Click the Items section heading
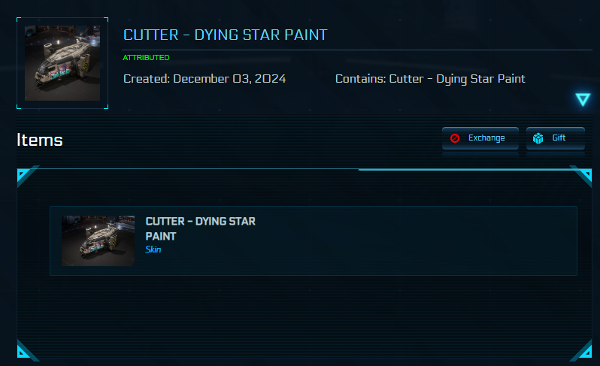 pyautogui.click(x=40, y=140)
